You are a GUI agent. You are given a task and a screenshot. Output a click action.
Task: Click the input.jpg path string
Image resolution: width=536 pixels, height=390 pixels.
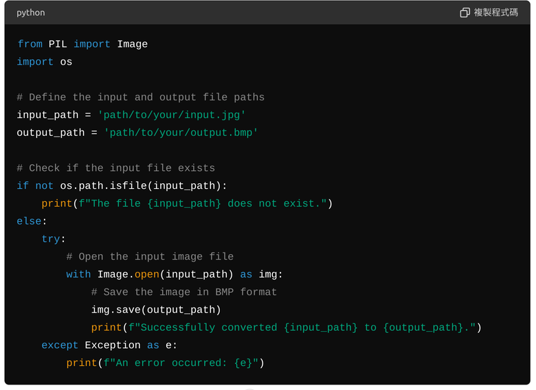[x=172, y=115]
